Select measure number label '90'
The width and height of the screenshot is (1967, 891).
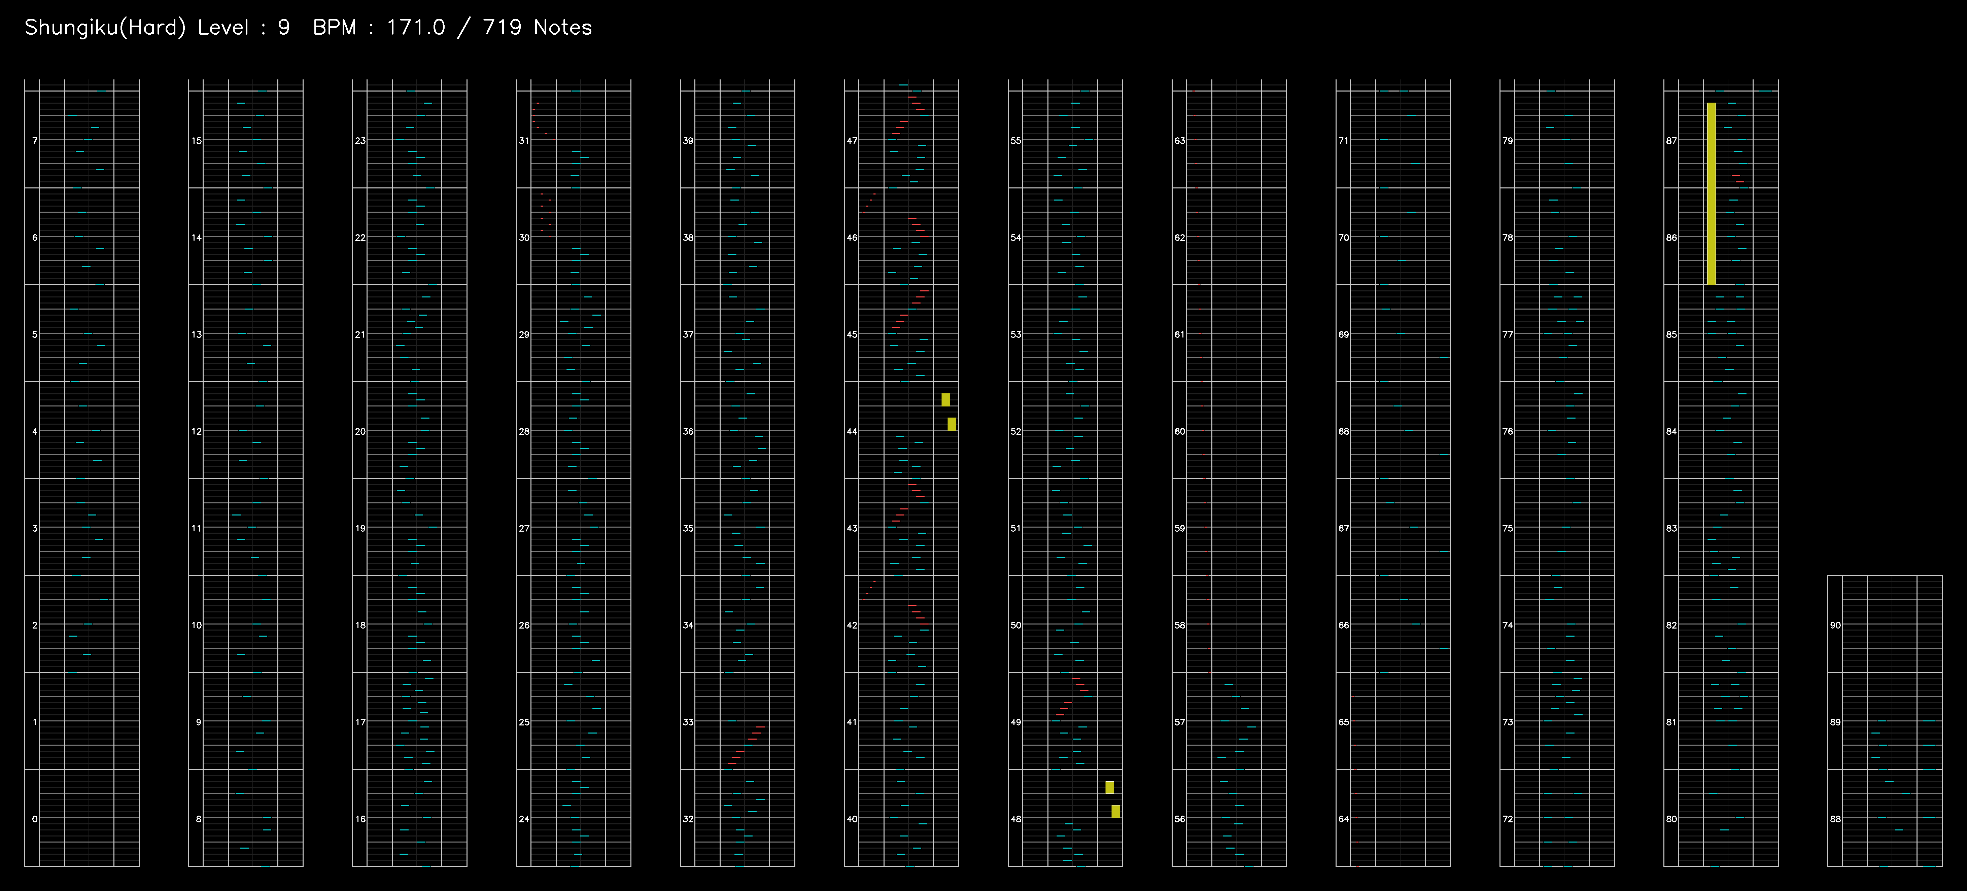[1835, 625]
